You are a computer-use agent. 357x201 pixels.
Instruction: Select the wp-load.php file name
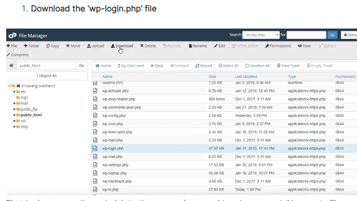coord(113,140)
